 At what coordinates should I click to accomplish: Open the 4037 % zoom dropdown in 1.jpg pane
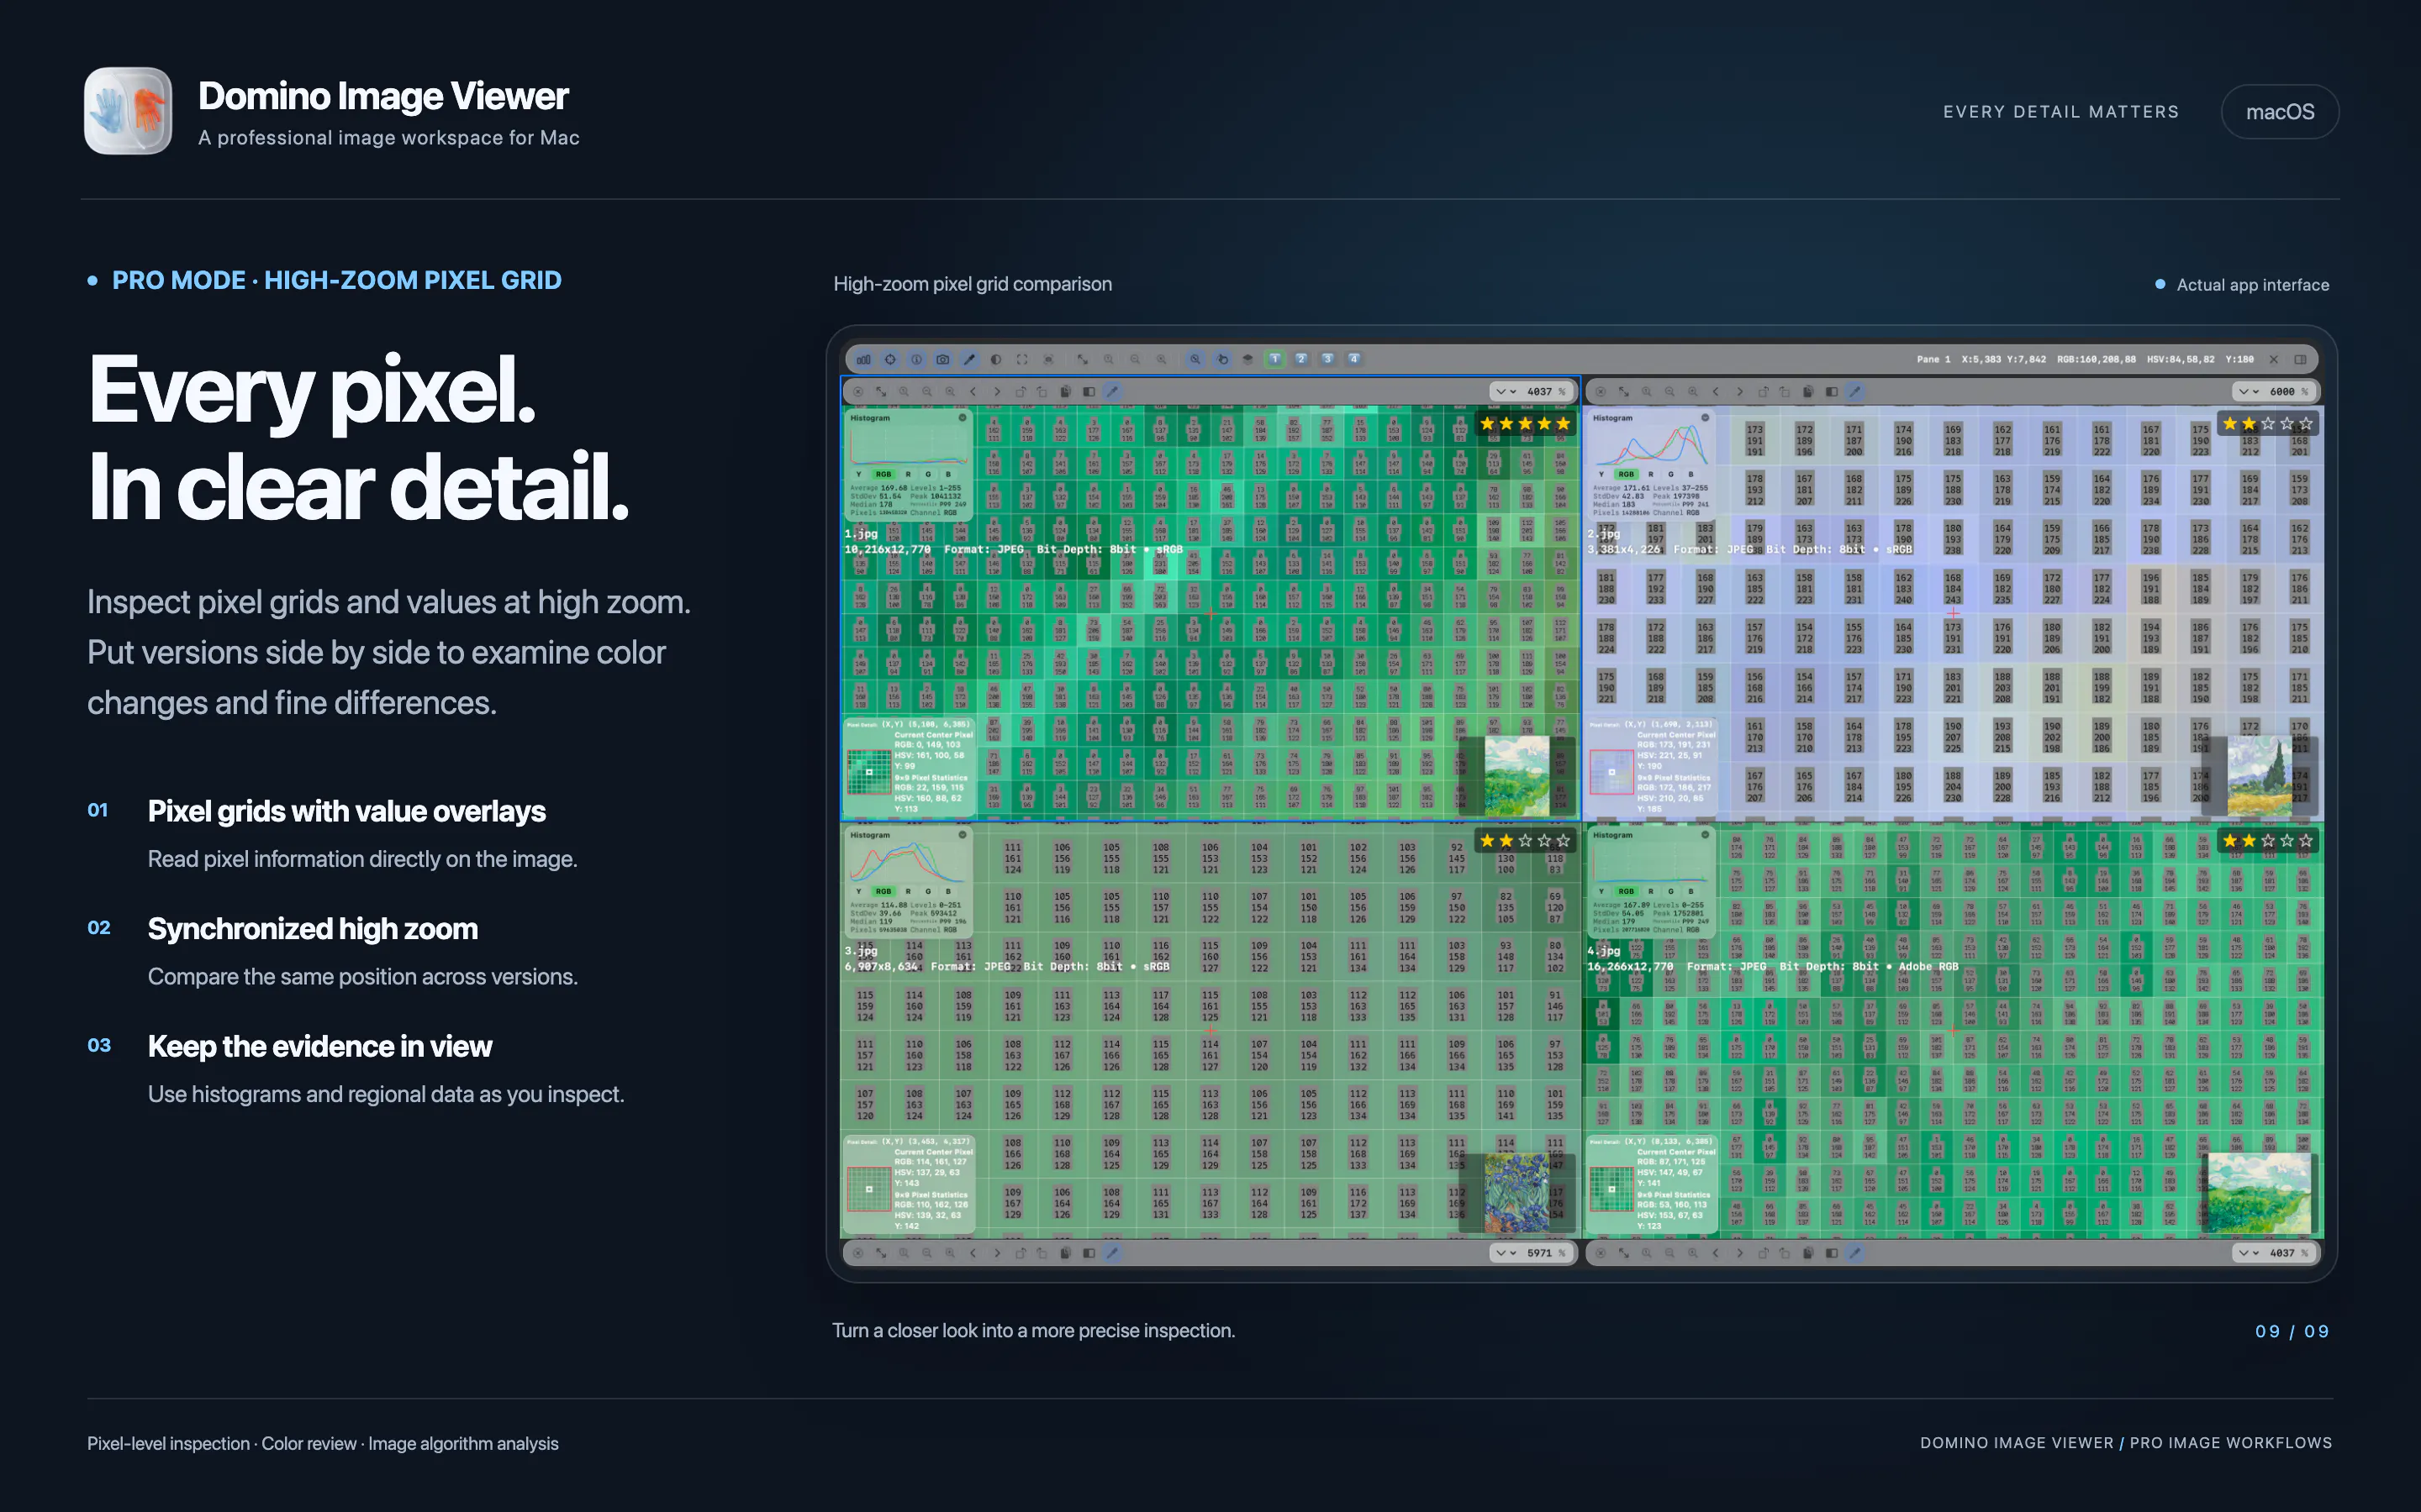[1531, 392]
